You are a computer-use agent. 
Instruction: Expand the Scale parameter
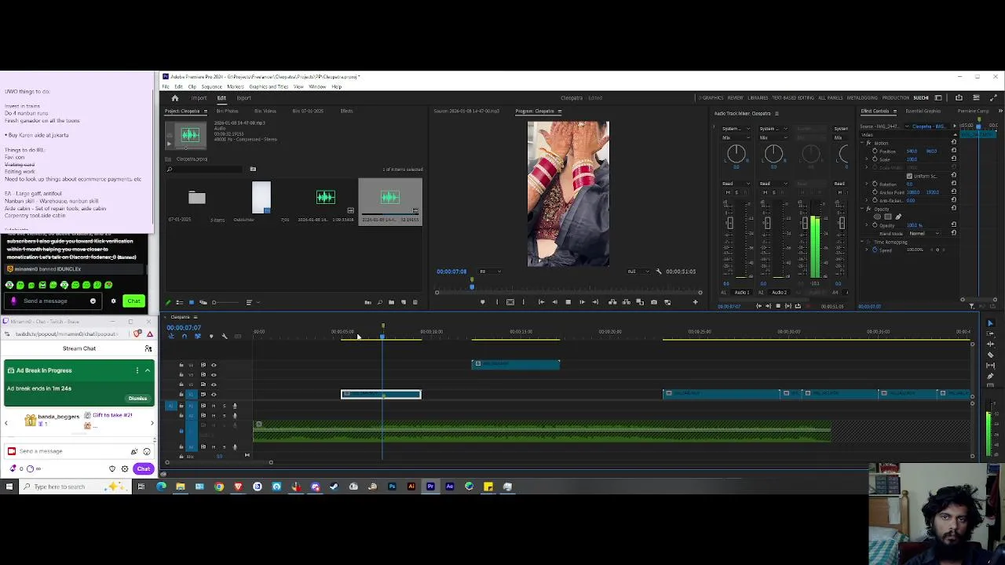click(x=866, y=159)
